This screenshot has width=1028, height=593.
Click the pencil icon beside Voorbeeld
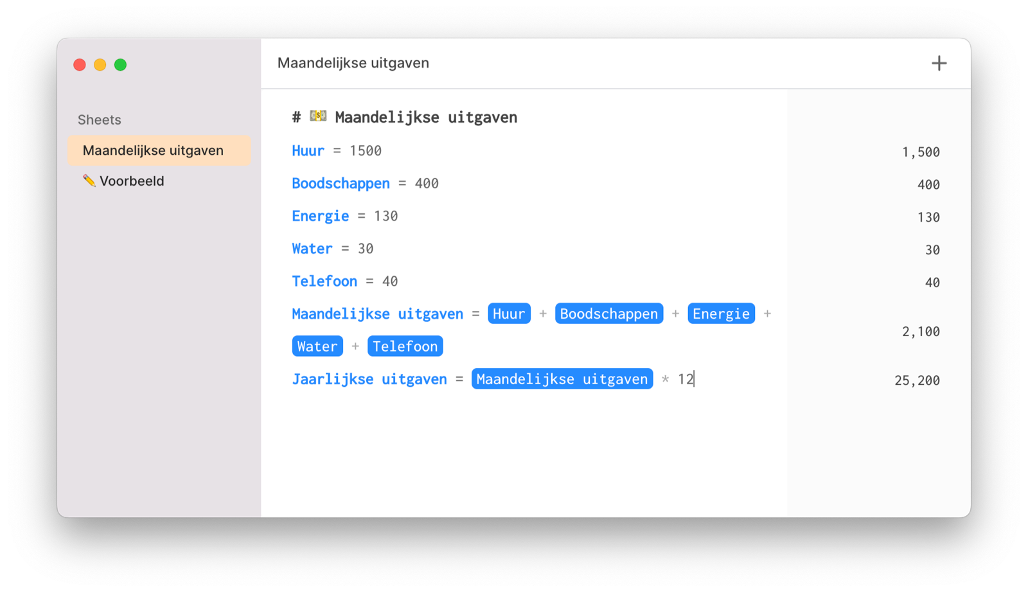[x=89, y=181]
